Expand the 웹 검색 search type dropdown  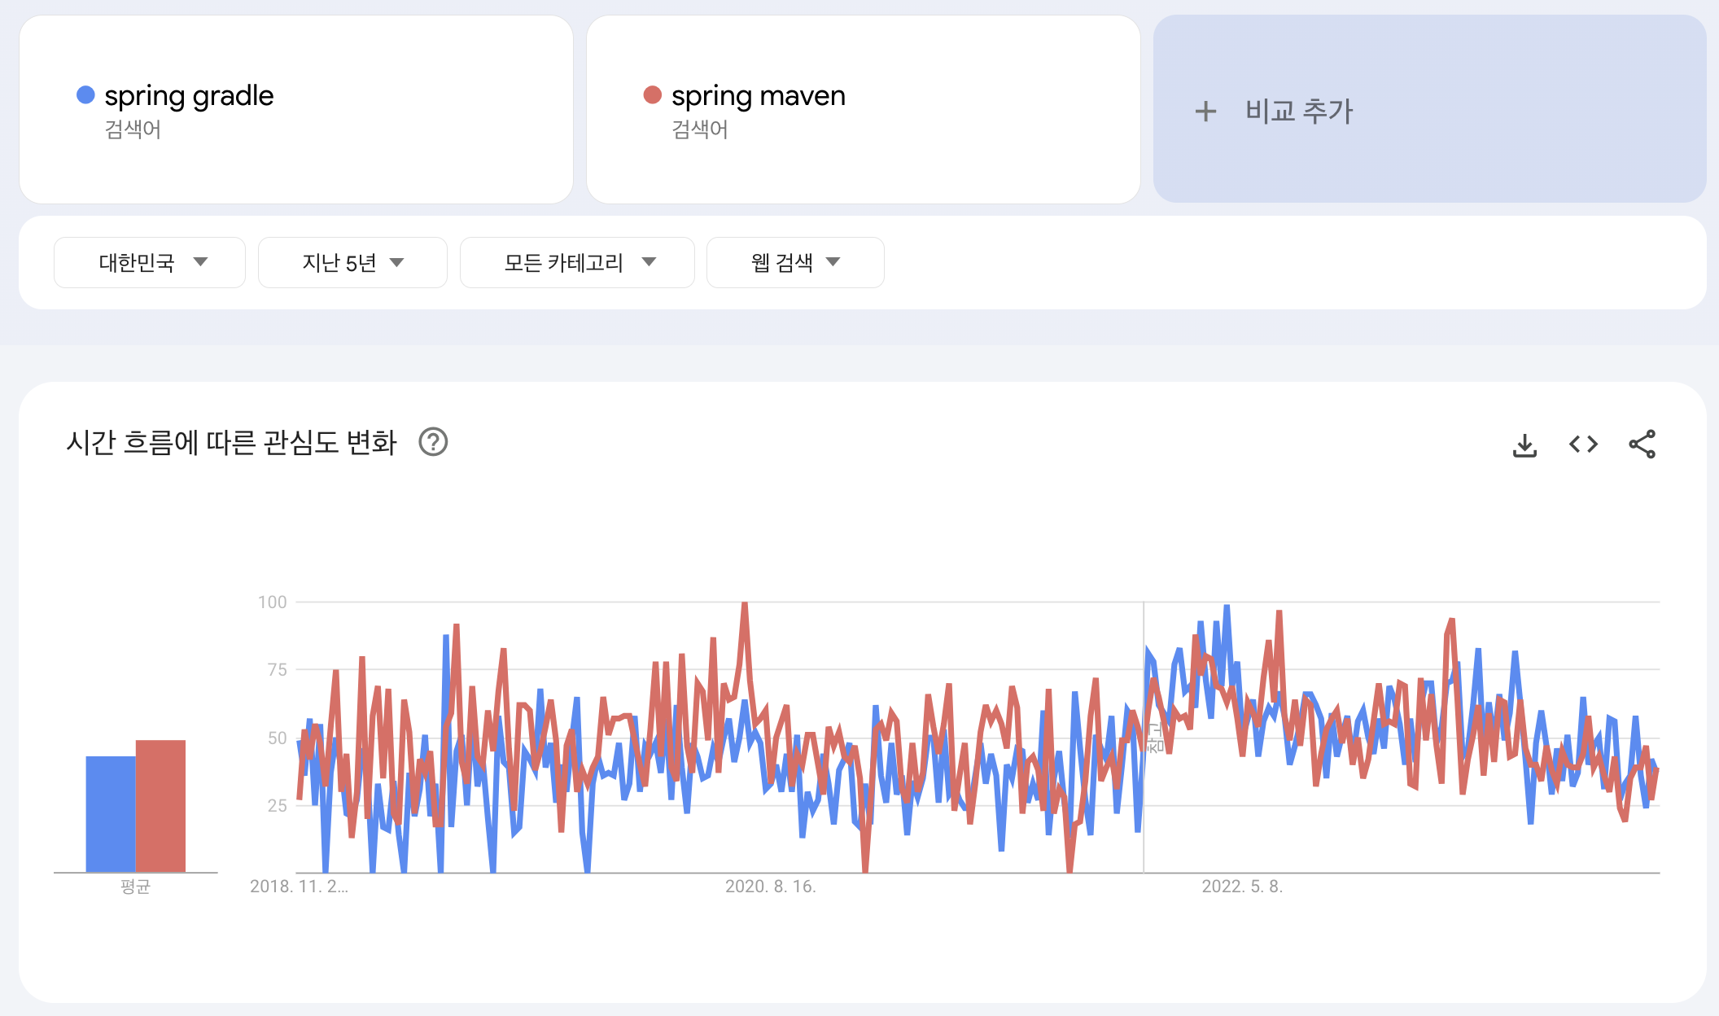(795, 262)
